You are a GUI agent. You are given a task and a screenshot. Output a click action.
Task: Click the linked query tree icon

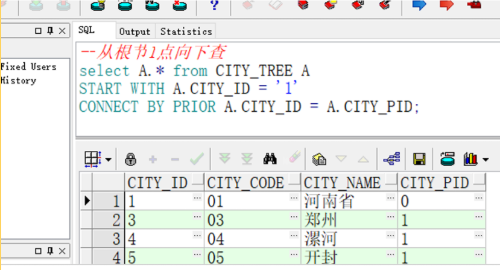click(391, 159)
